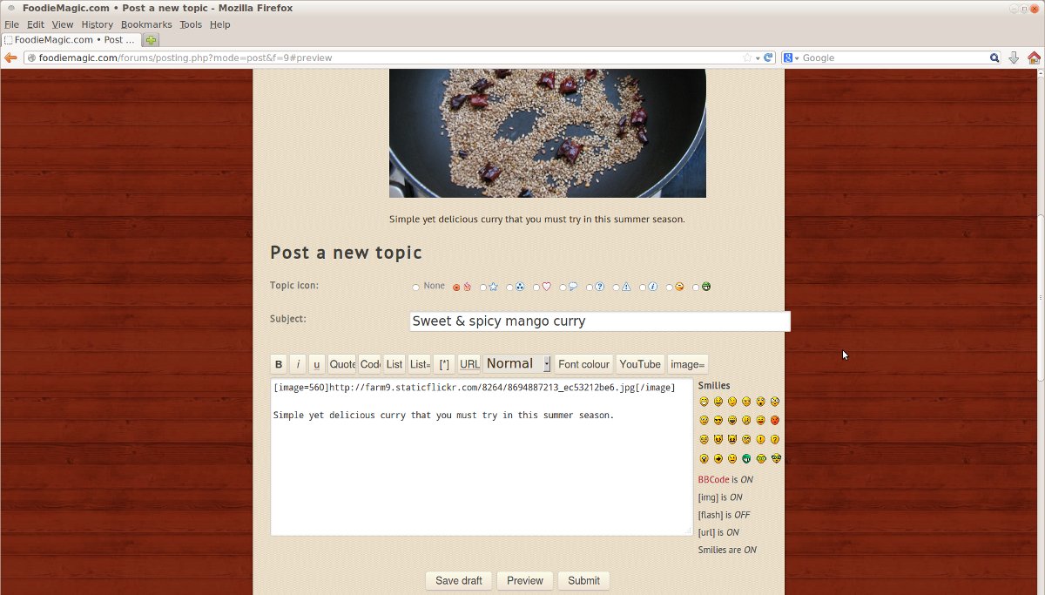Image resolution: width=1045 pixels, height=595 pixels.
Task: Apply underline with the u button
Action: click(x=317, y=364)
